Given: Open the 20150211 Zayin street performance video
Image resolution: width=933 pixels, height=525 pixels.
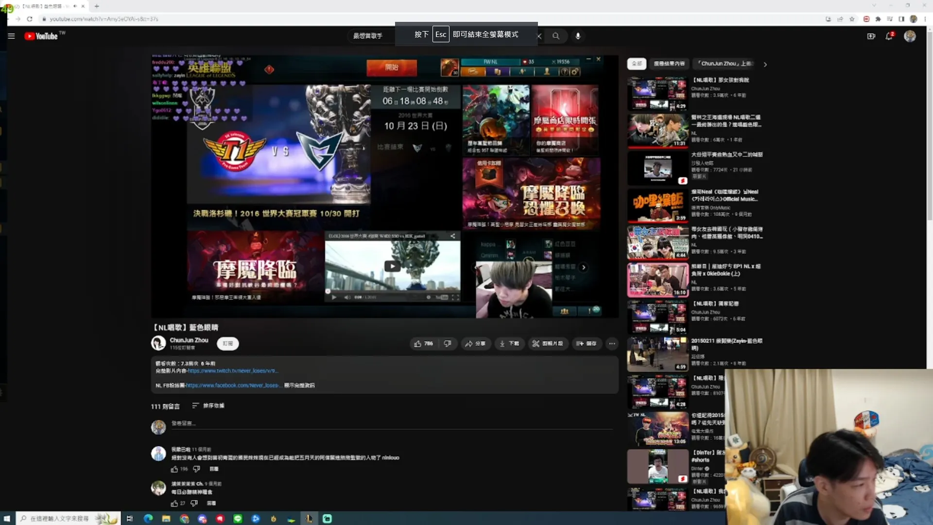Looking at the screenshot, I should coord(657,354).
